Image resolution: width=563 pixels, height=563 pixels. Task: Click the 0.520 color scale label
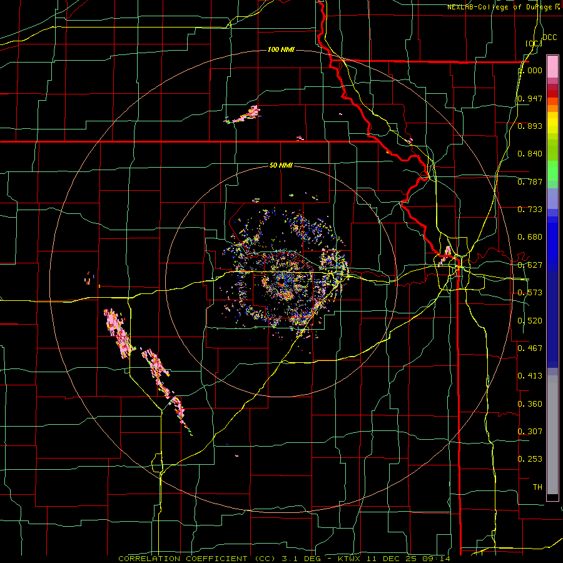click(x=530, y=321)
